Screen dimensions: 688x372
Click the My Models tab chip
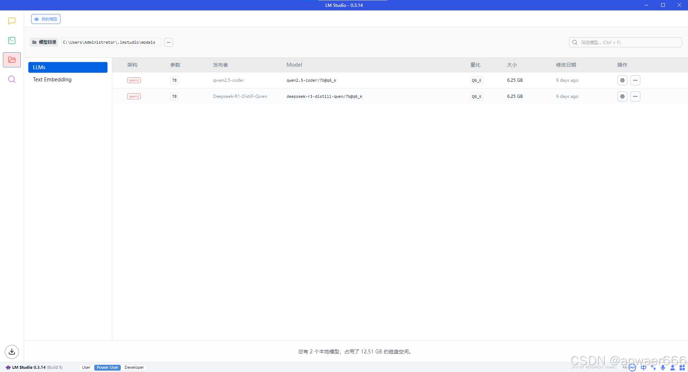[x=46, y=19]
